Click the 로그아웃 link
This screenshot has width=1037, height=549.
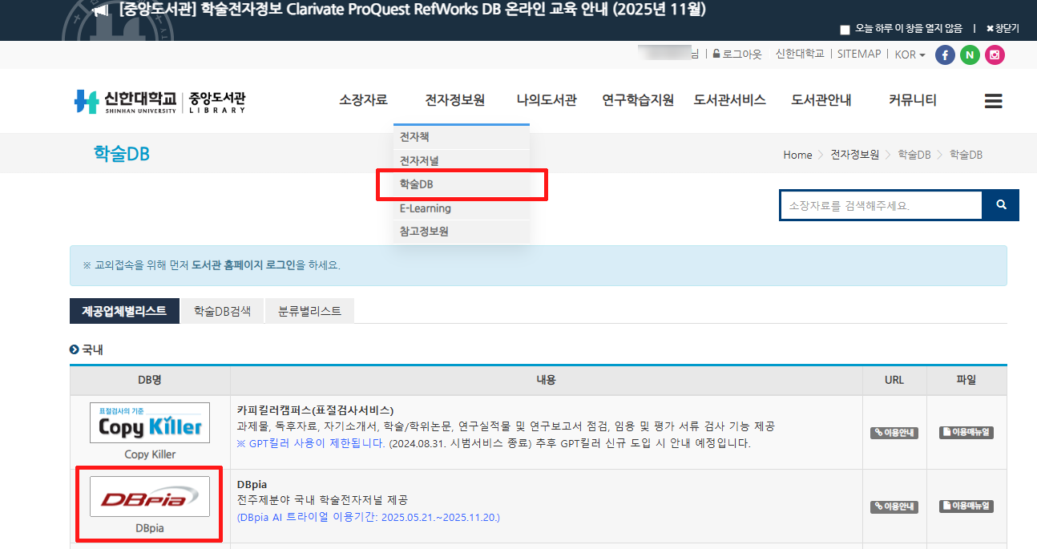[x=737, y=54]
